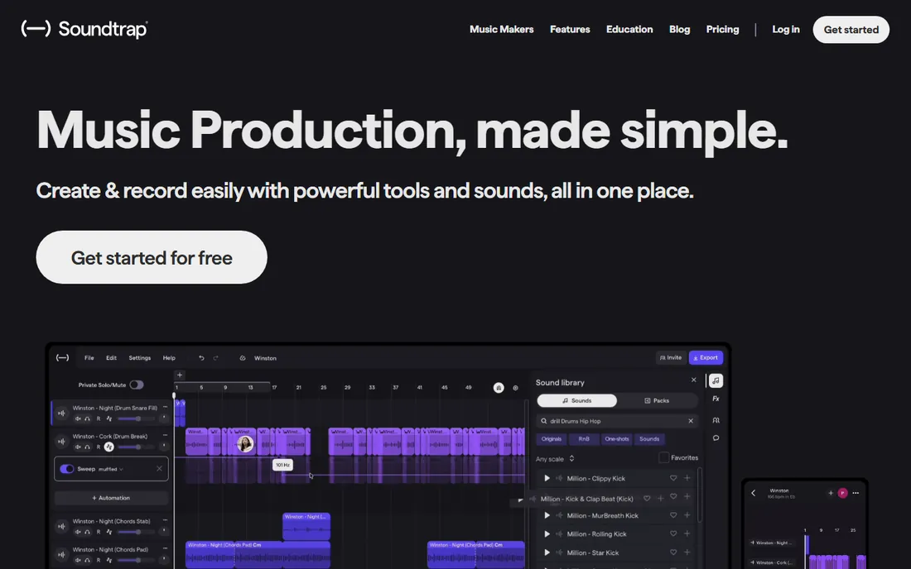Click the cloud save status icon

click(243, 358)
